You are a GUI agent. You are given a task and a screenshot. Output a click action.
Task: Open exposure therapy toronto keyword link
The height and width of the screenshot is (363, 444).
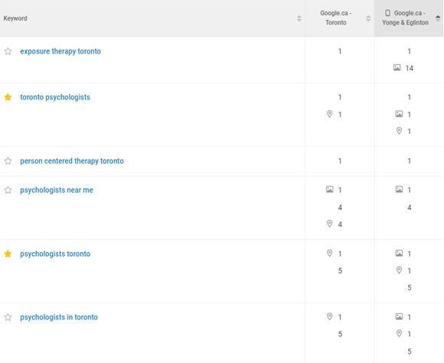click(x=60, y=51)
